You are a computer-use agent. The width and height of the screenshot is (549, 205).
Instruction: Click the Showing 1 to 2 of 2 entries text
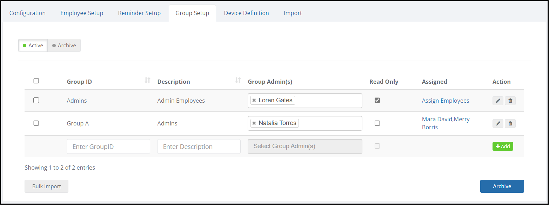[x=60, y=168]
